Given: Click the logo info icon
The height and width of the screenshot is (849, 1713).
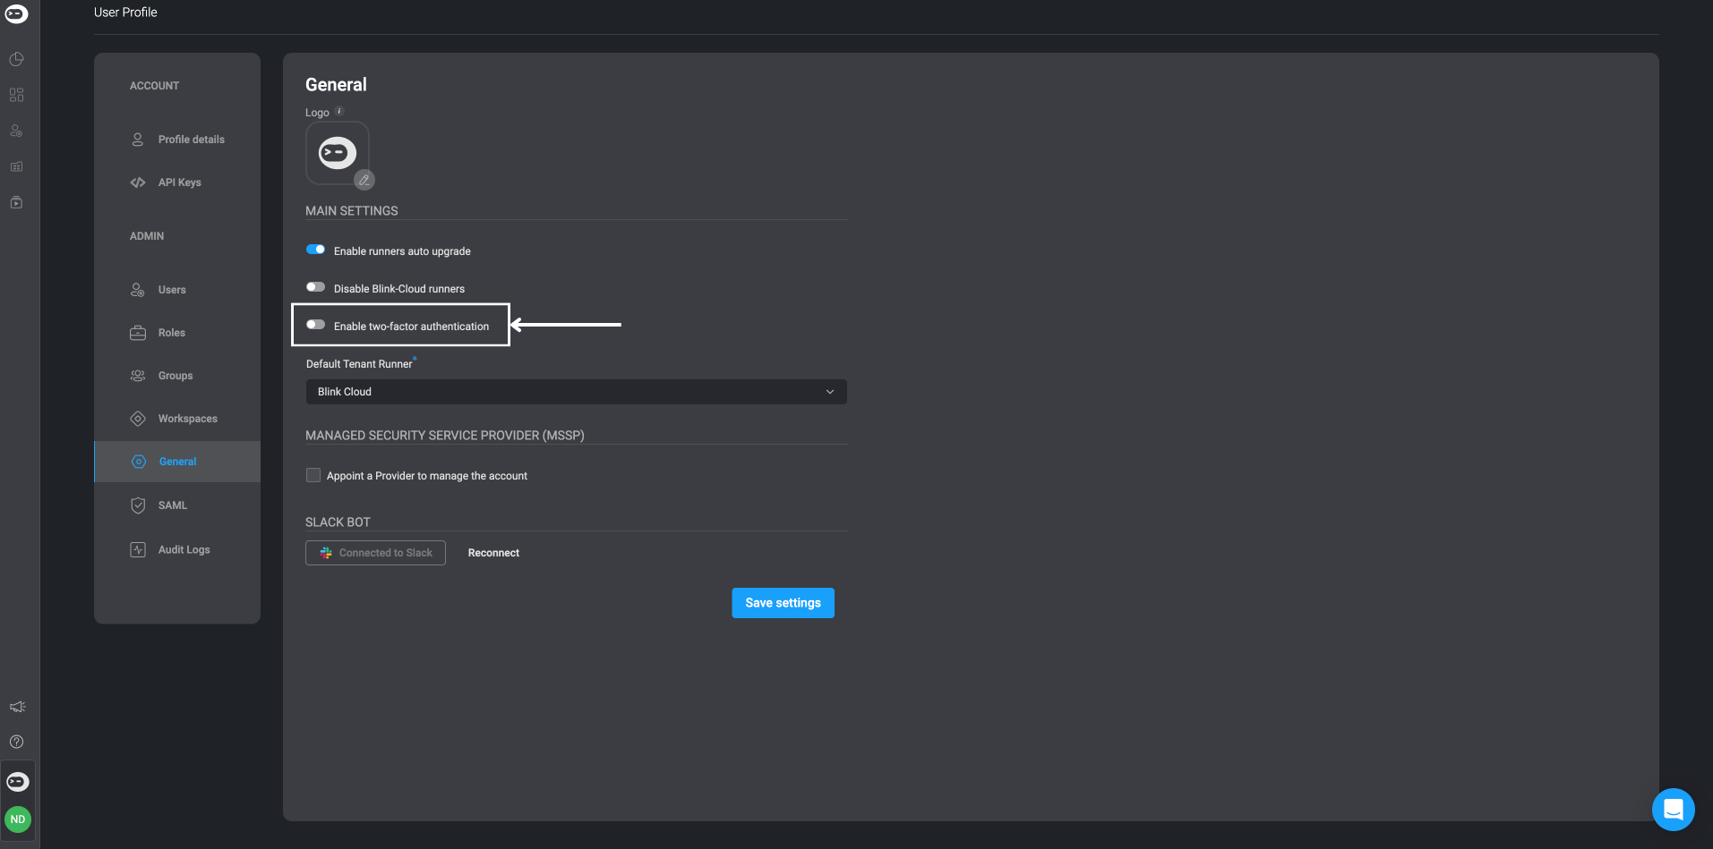Looking at the screenshot, I should pyautogui.click(x=339, y=112).
